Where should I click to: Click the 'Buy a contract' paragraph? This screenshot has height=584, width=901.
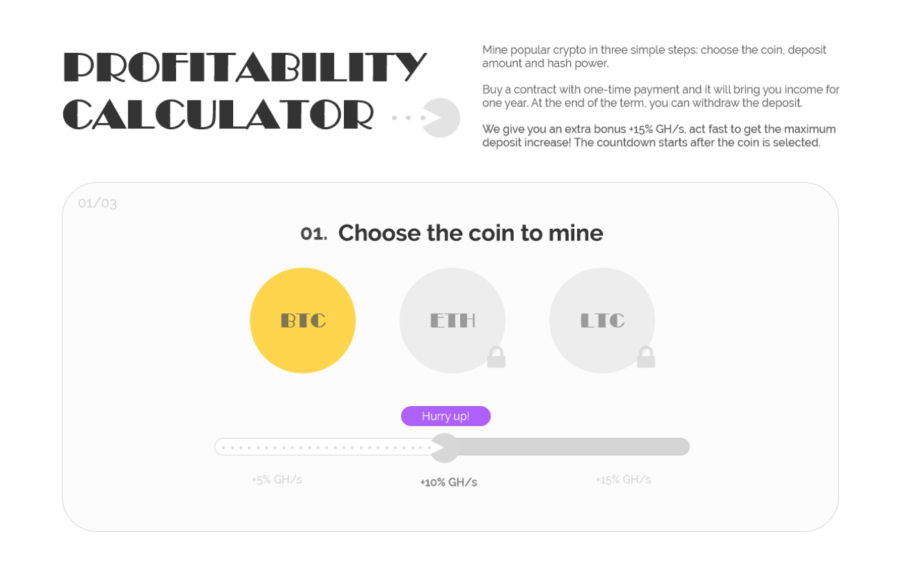(x=660, y=96)
